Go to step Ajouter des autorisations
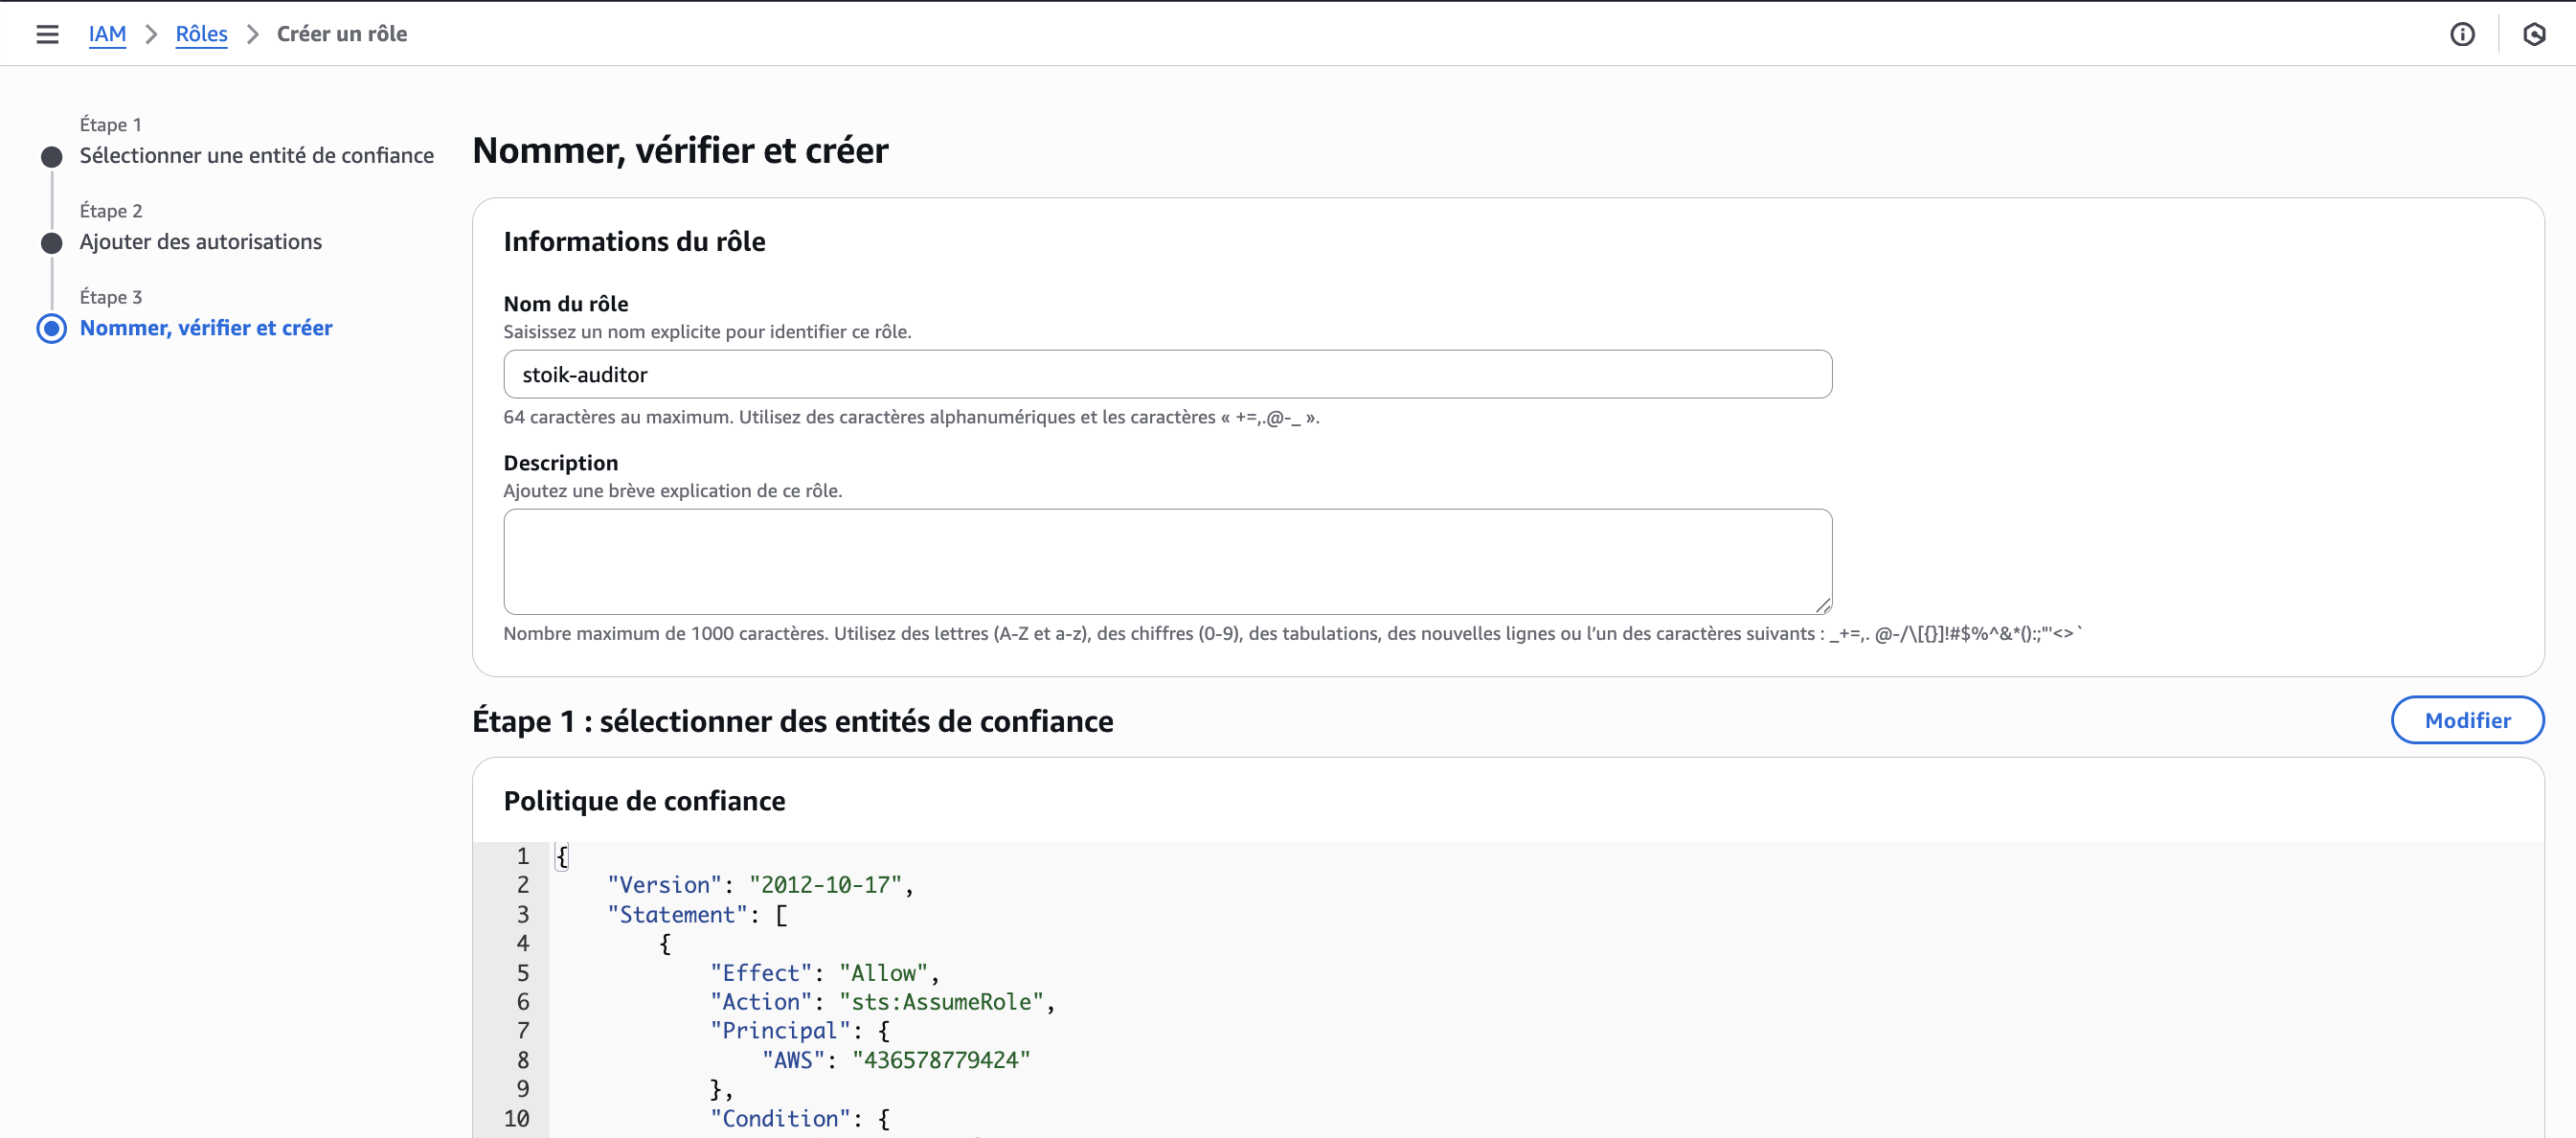The image size is (2576, 1138). pyautogui.click(x=200, y=242)
